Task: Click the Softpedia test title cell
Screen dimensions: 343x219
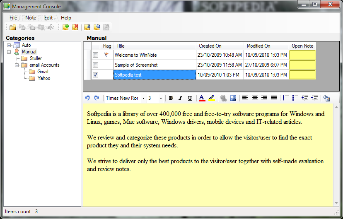Action: 155,75
